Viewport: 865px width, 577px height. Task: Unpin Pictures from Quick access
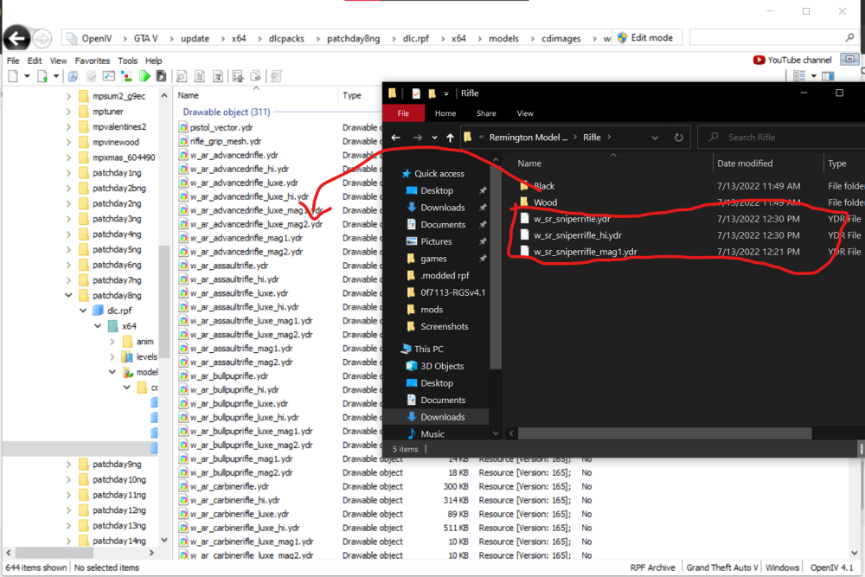(483, 241)
